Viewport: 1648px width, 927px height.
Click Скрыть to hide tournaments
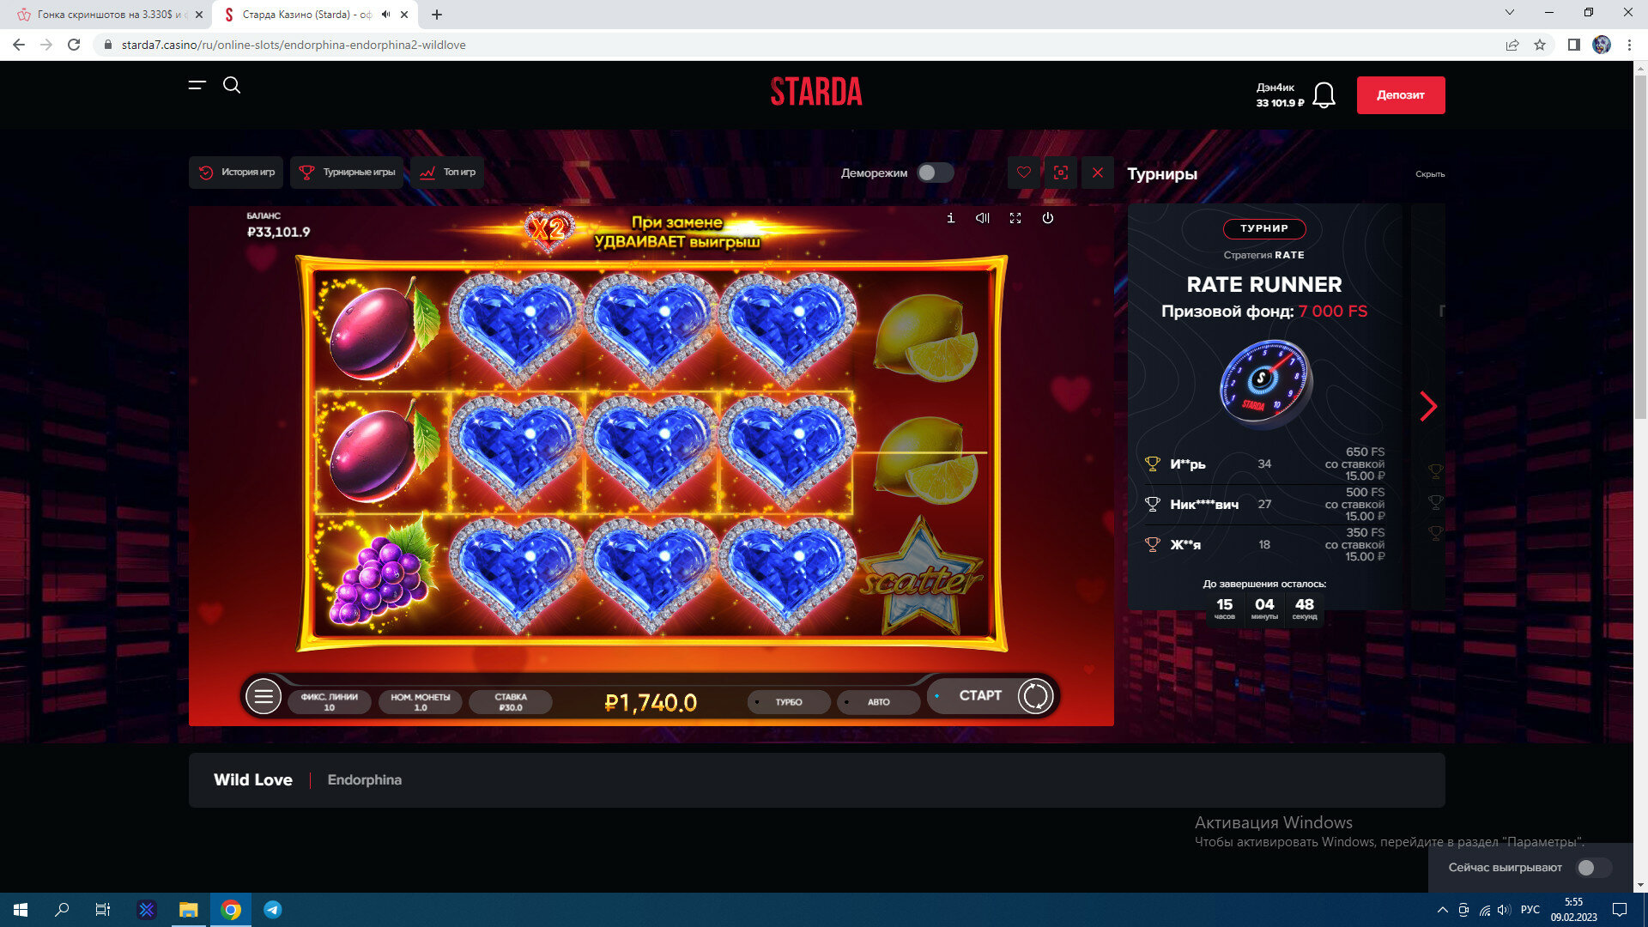click(x=1430, y=174)
